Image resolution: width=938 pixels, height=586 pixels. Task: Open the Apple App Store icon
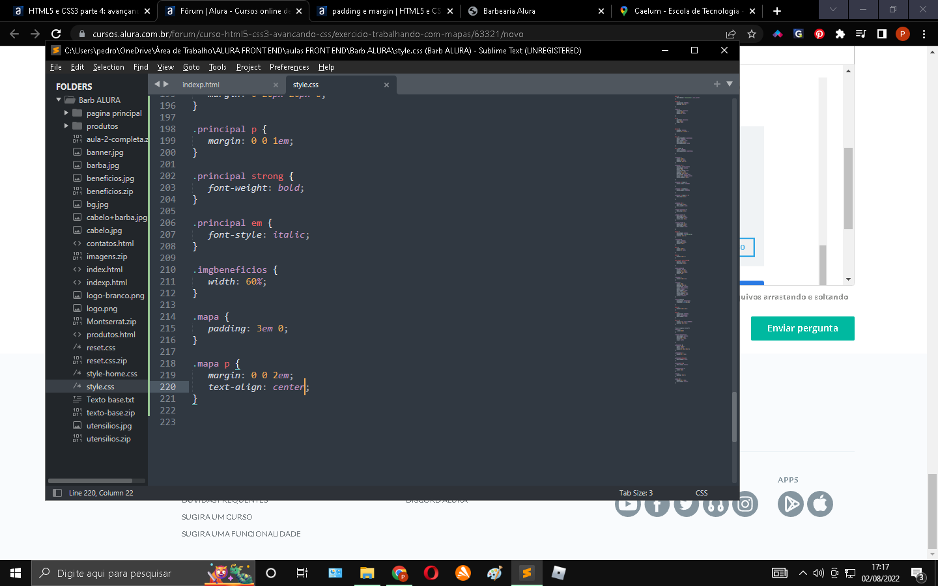[x=820, y=504]
